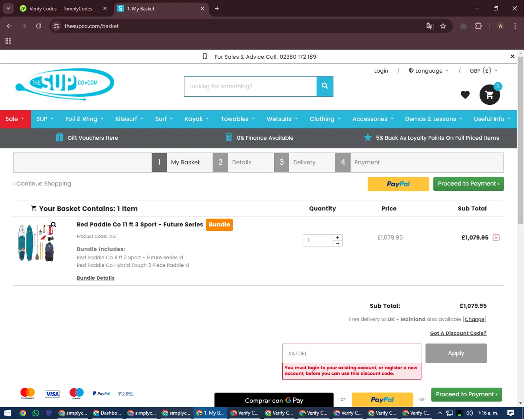Open Chrome menu three dots

tap(515, 26)
